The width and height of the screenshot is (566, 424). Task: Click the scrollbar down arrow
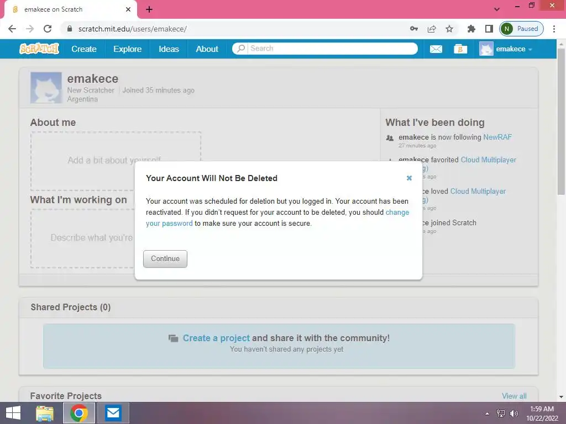pyautogui.click(x=561, y=397)
